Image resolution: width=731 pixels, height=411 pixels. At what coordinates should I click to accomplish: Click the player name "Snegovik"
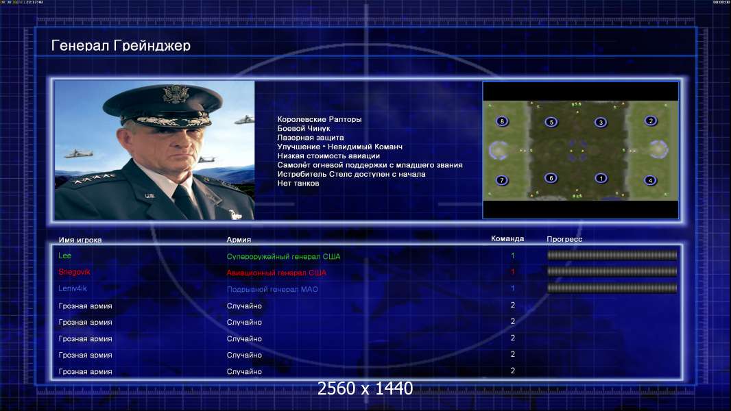tap(74, 272)
